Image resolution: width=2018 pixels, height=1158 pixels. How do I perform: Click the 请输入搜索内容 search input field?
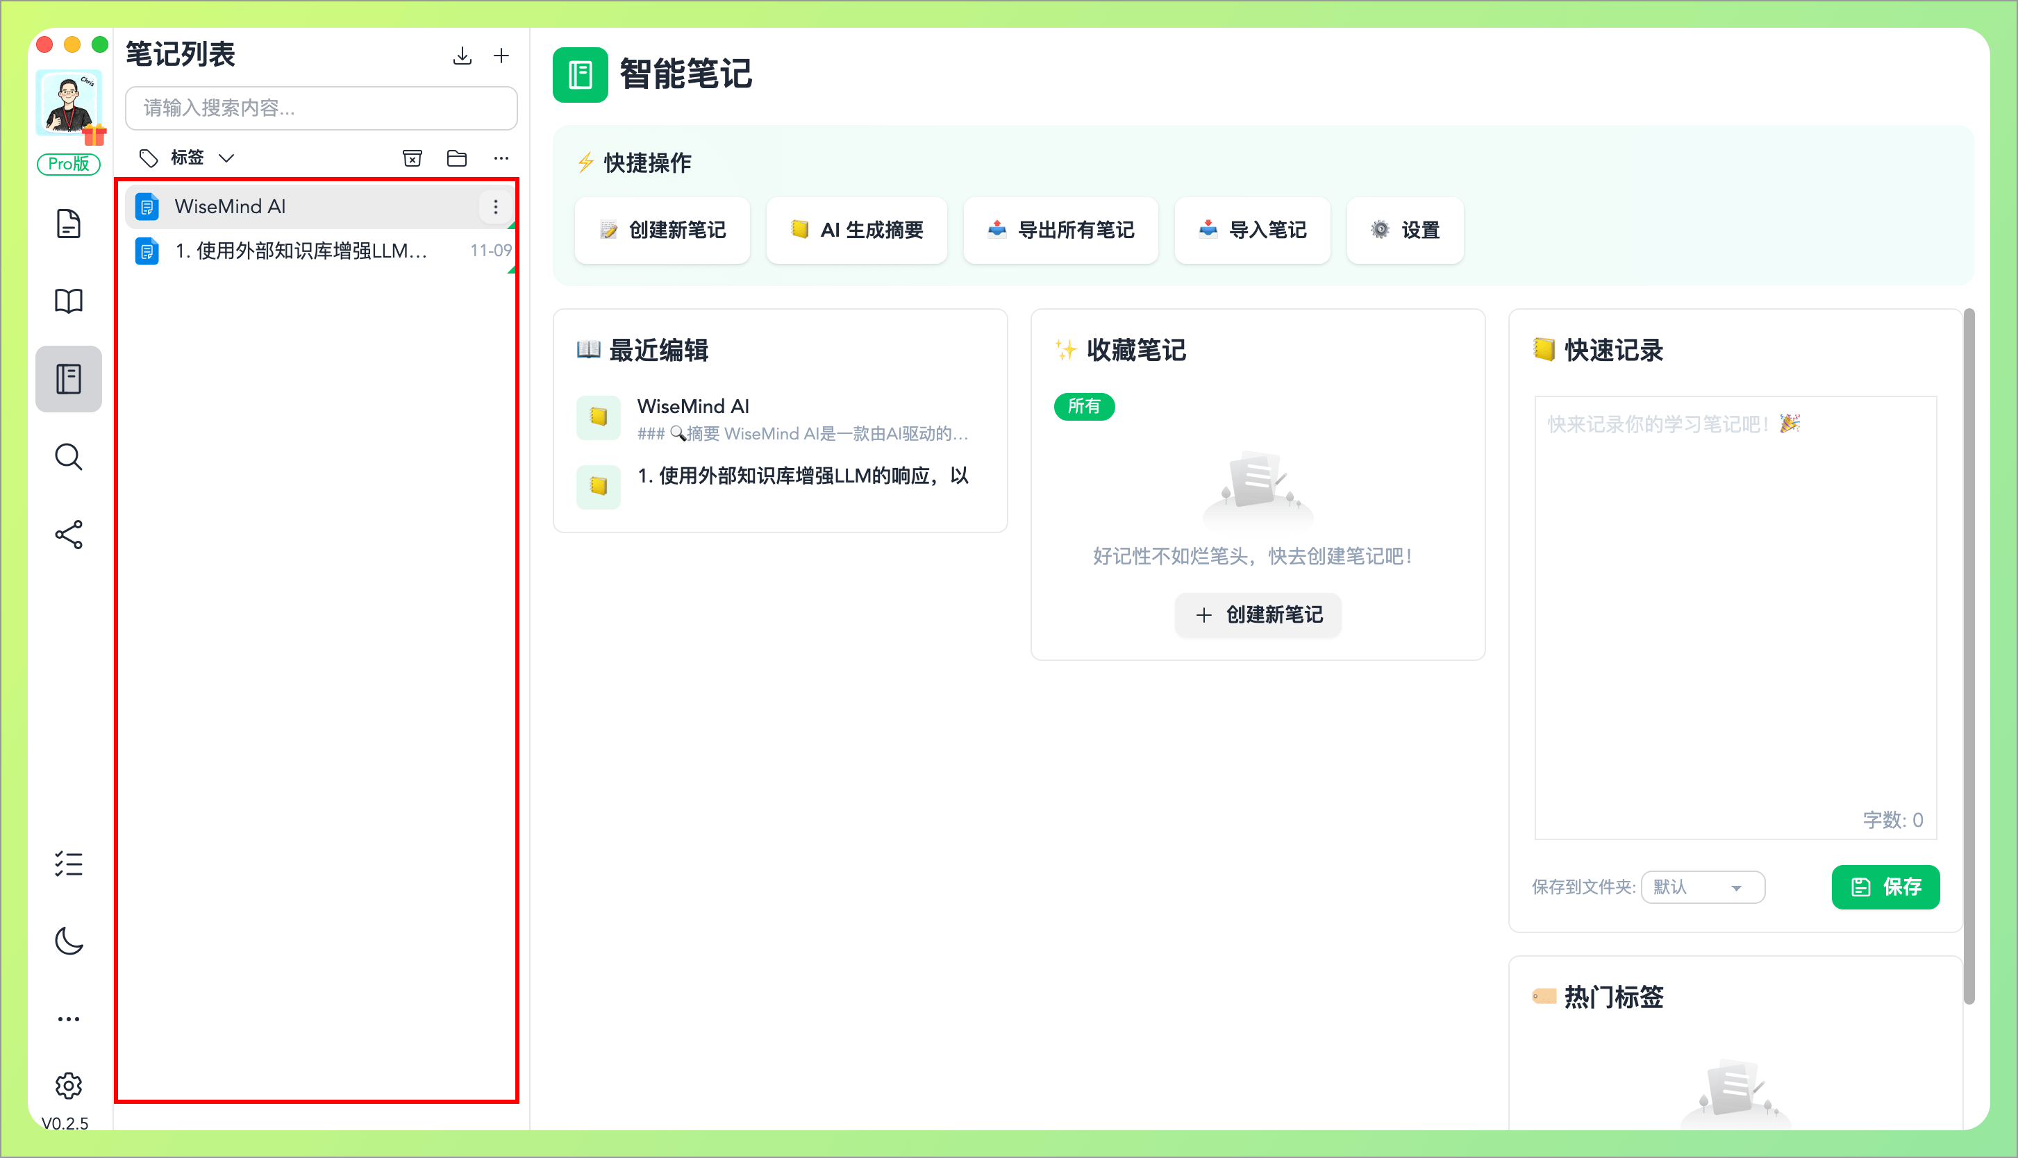pos(321,108)
